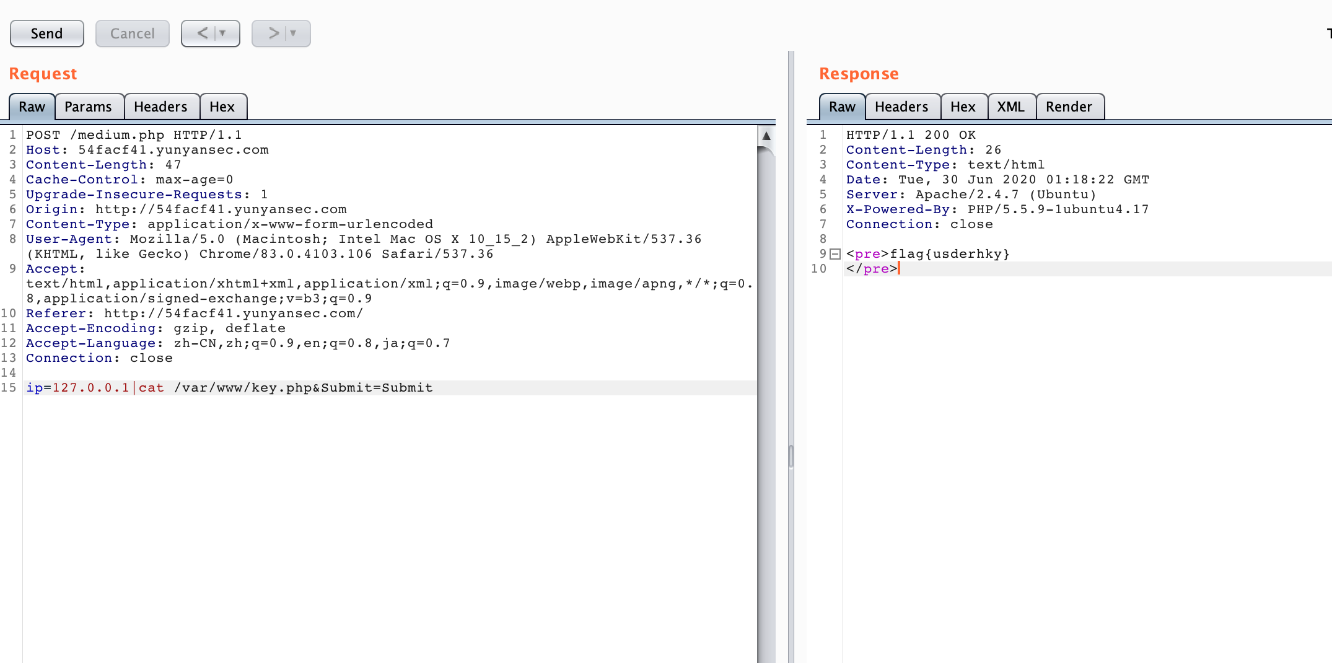The height and width of the screenshot is (663, 1332).
Task: Click the request Connection: close line
Action: pos(99,358)
